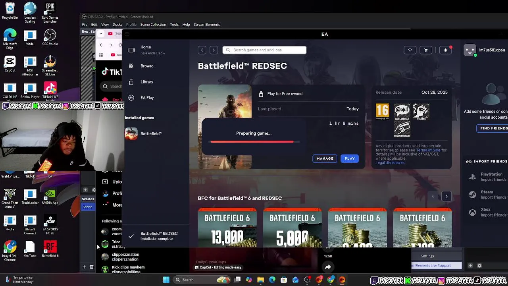Viewport: 508px width, 286px height.
Task: Open CapCut Editing made easy tag
Action: click(218, 268)
